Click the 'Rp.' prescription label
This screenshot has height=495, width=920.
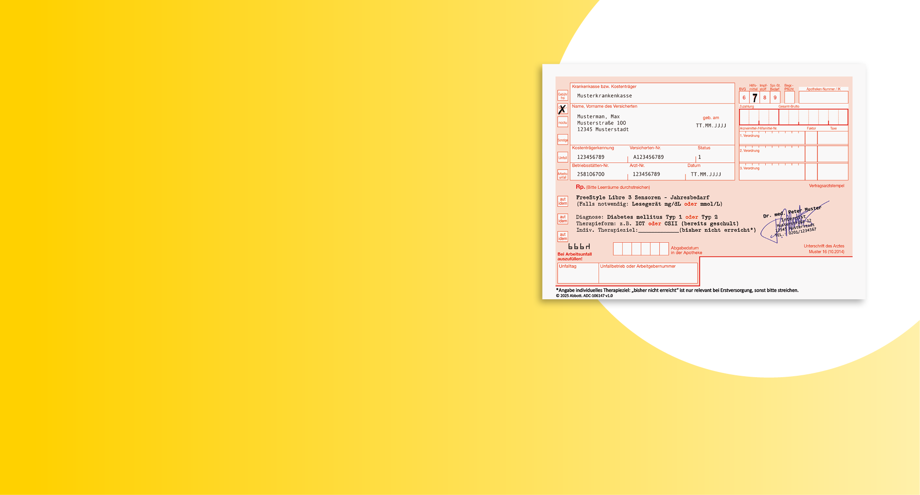click(580, 187)
